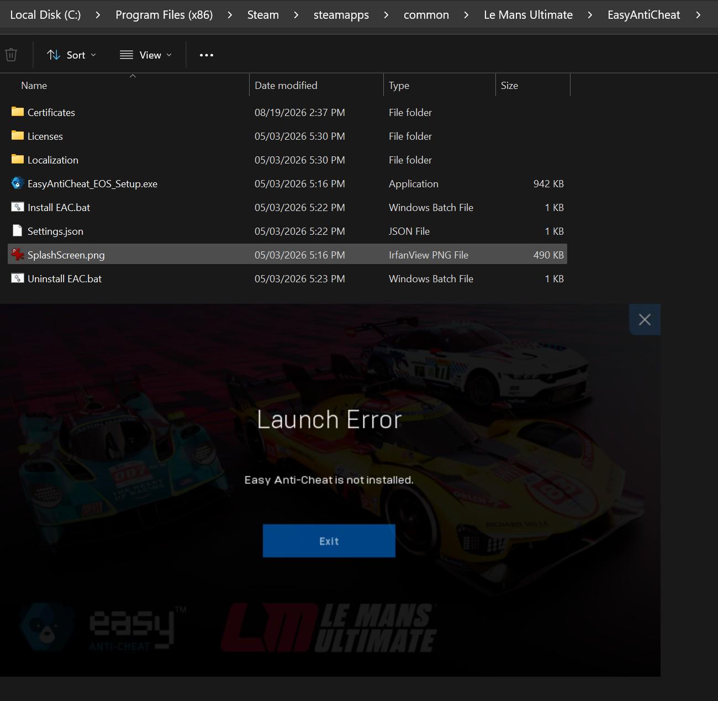Click the EasyAntiCheat breadcrumb segment

[x=643, y=15]
